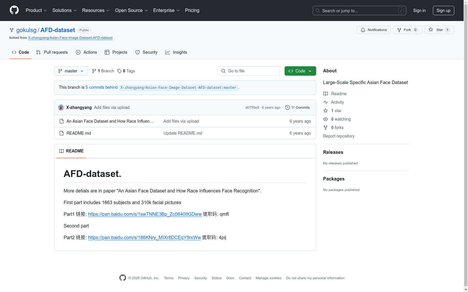Open the Contact footer link
The image size is (468, 292).
(x=245, y=278)
